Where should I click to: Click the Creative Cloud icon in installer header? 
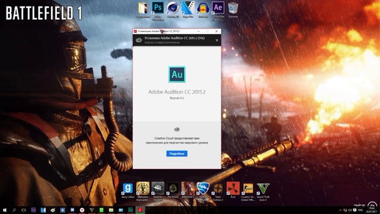[138, 40]
